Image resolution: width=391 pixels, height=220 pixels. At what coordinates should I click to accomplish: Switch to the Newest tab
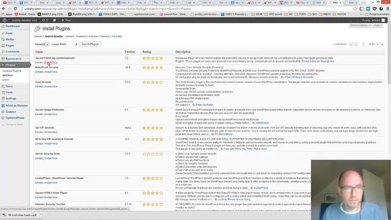point(104,37)
